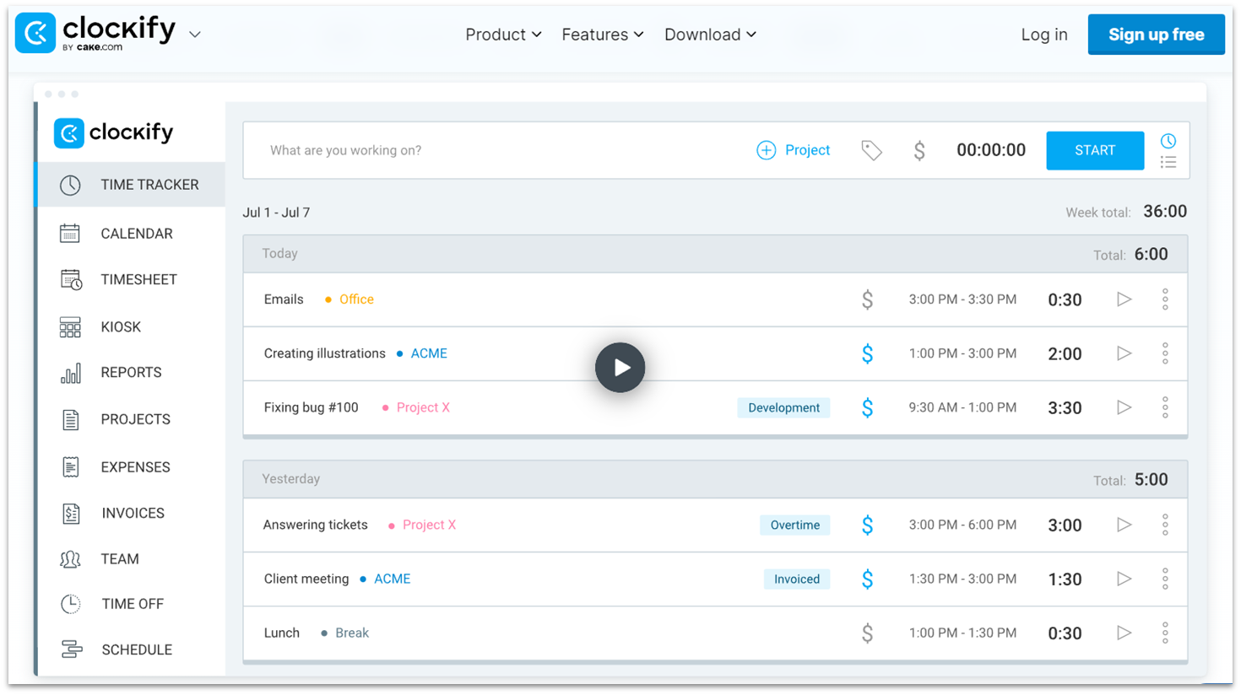The height and width of the screenshot is (695, 1241).
Task: Click the Office project label on Emails
Action: [x=356, y=299]
